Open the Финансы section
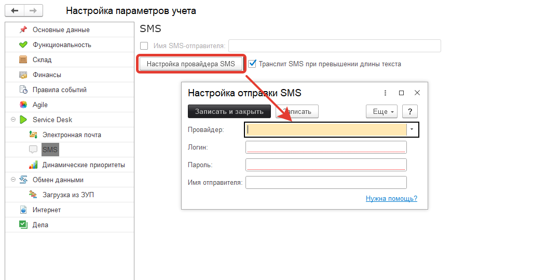This screenshot has height=280, width=547. point(47,75)
